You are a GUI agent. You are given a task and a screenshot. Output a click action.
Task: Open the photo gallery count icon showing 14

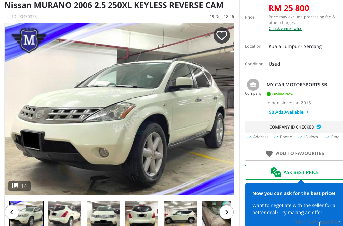pyautogui.click(x=20, y=186)
